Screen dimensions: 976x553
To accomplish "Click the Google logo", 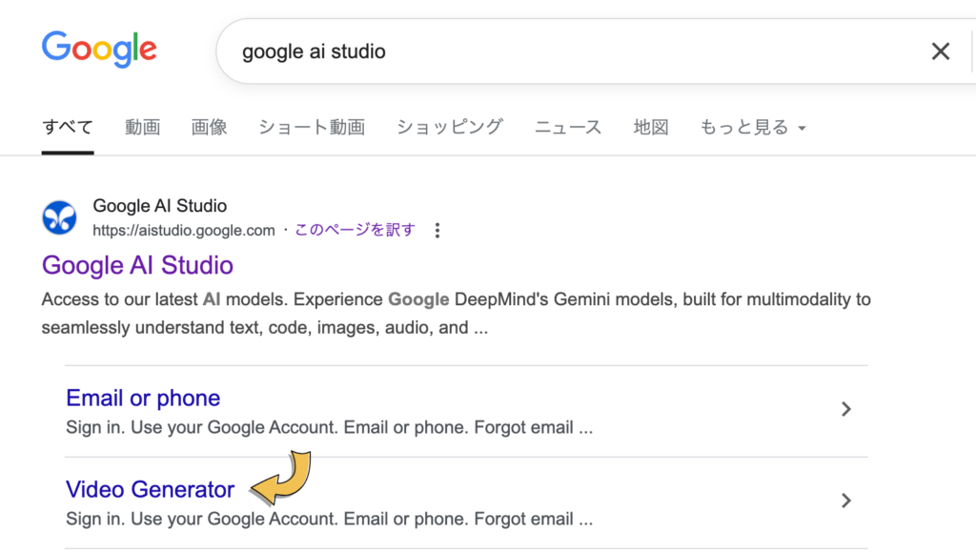I will [99, 50].
